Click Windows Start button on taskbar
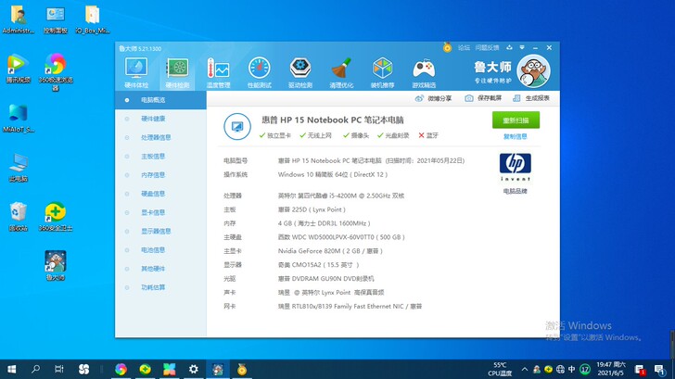Screen dimensions: 675x379 coord(12,369)
